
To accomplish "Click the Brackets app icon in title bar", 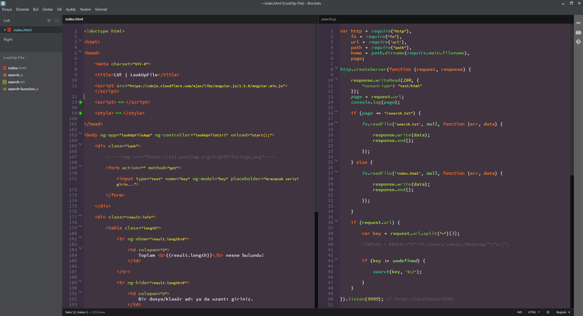I will pyautogui.click(x=3, y=3).
